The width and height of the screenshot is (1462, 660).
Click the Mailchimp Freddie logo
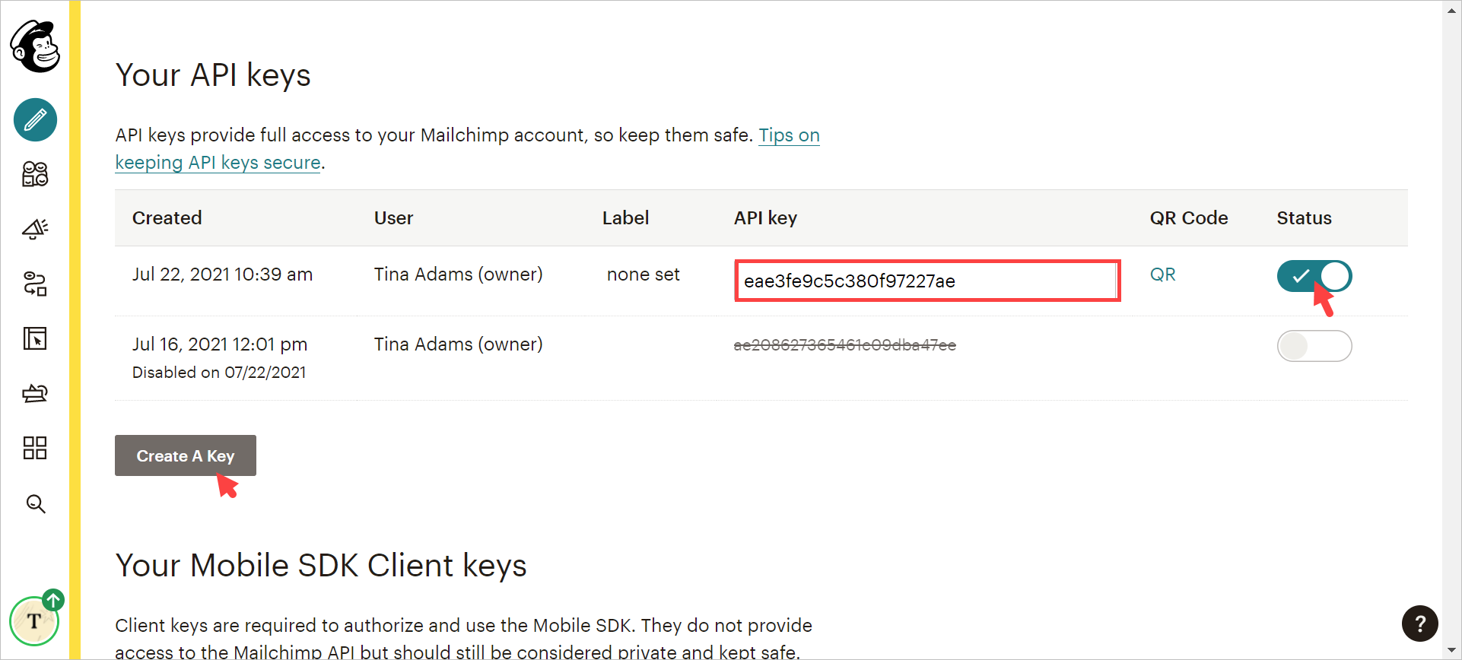[35, 46]
